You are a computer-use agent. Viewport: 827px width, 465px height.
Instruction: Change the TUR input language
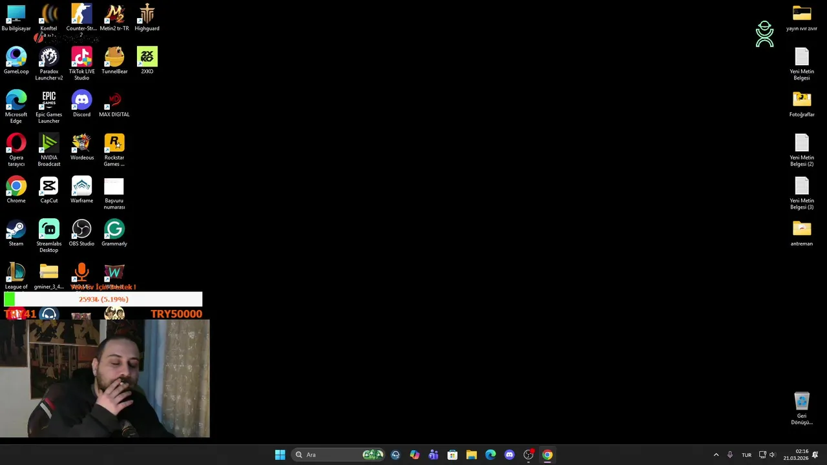[746, 455]
